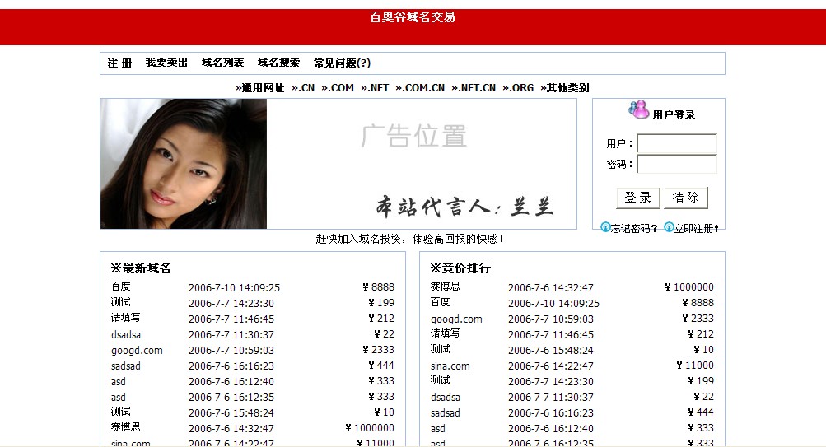Open 请填写 in 竞价排行 list
826x447 pixels.
coord(446,333)
